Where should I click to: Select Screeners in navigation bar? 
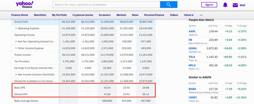(x=105, y=15)
